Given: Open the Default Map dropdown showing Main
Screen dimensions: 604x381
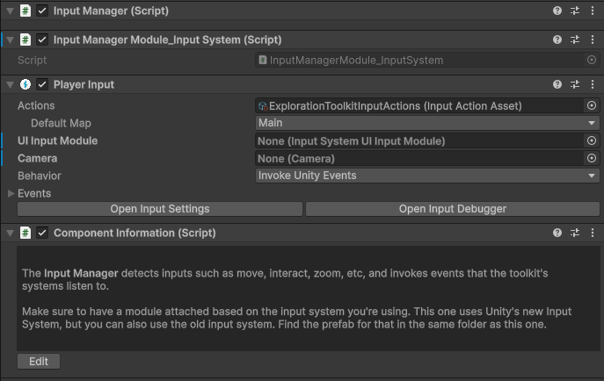Looking at the screenshot, I should (x=427, y=123).
